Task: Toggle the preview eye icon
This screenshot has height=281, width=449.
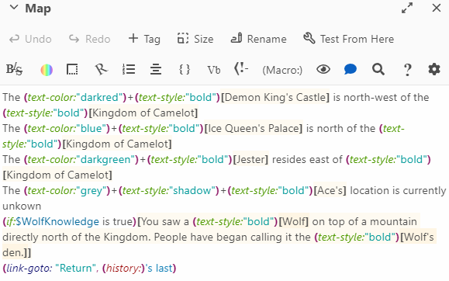Action: point(323,69)
